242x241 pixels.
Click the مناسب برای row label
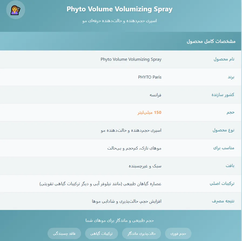(224, 148)
